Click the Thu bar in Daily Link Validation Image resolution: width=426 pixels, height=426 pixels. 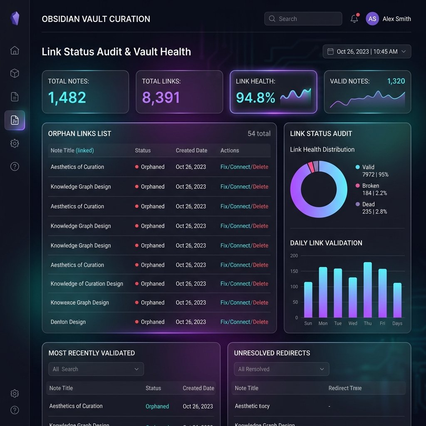pos(368,290)
